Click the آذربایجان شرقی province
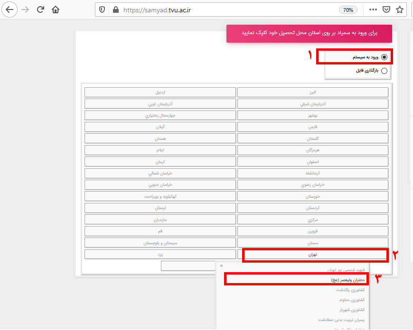Viewport: 413px width, 330px height. pos(313,104)
